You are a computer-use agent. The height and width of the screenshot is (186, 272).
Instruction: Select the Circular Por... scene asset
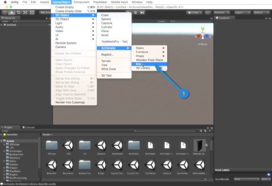click(x=134, y=165)
